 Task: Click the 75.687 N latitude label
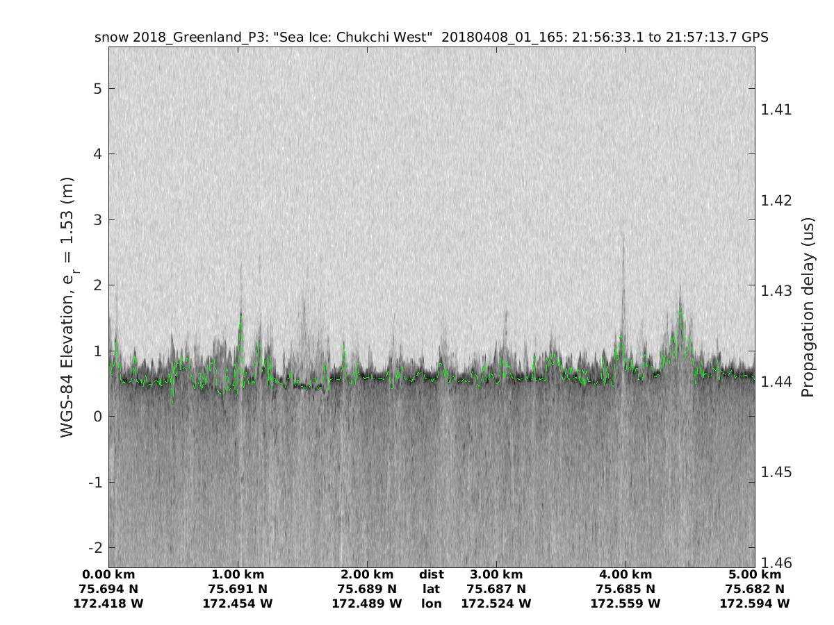[496, 589]
